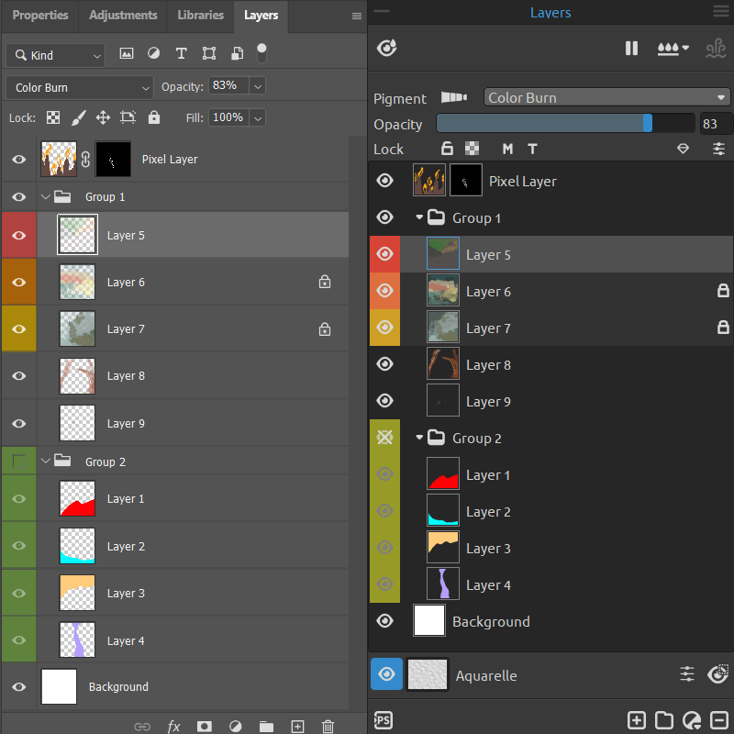Hide Layer 9 in the left Layers panel
The width and height of the screenshot is (734, 734).
18,423
